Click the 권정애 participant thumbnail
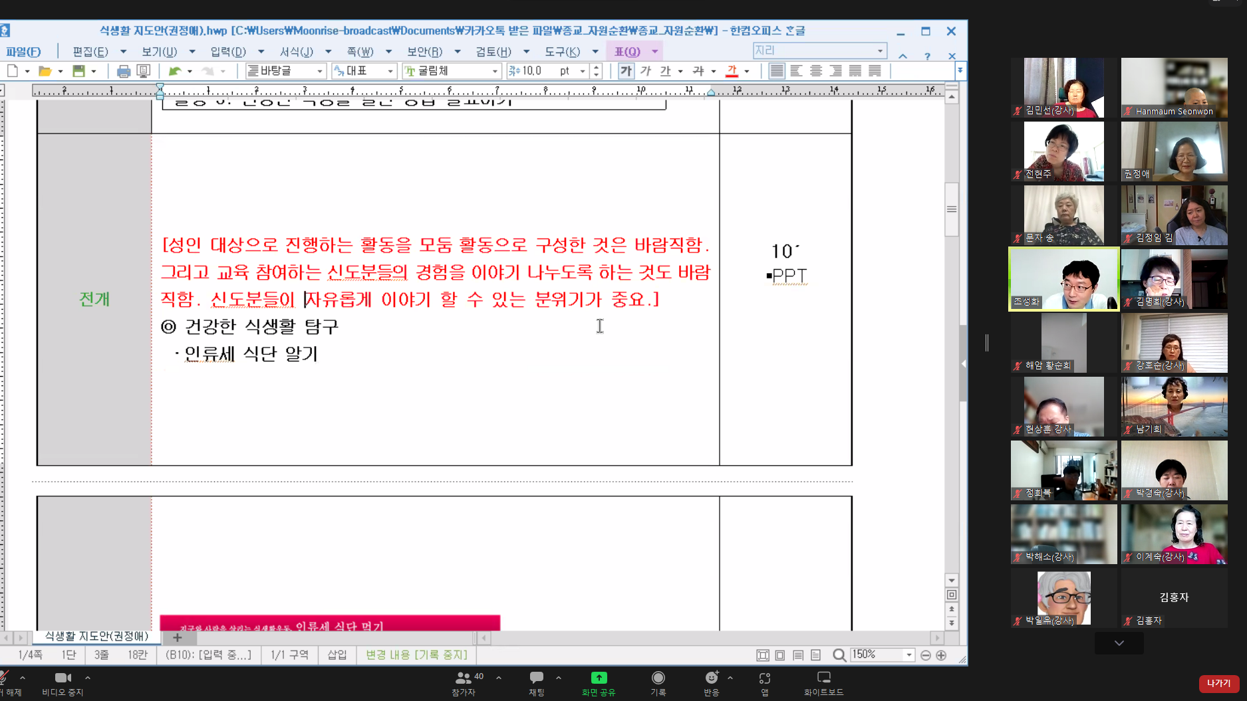The image size is (1247, 701). (1175, 151)
